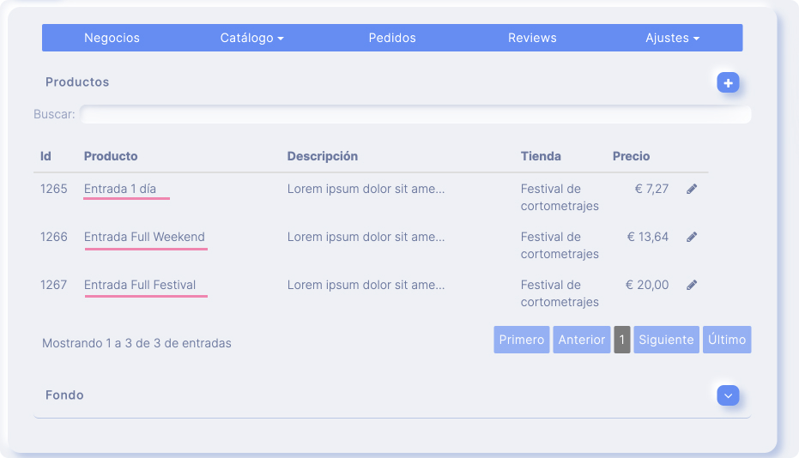Click pencil icon for Entrada Full Weekend

pyautogui.click(x=692, y=237)
